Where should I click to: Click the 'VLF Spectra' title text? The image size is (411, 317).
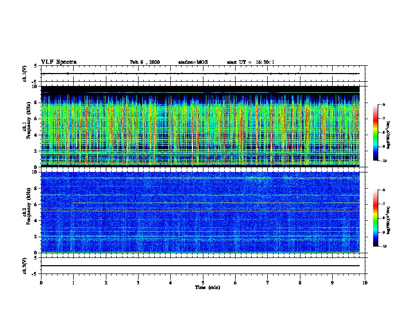pyautogui.click(x=59, y=62)
